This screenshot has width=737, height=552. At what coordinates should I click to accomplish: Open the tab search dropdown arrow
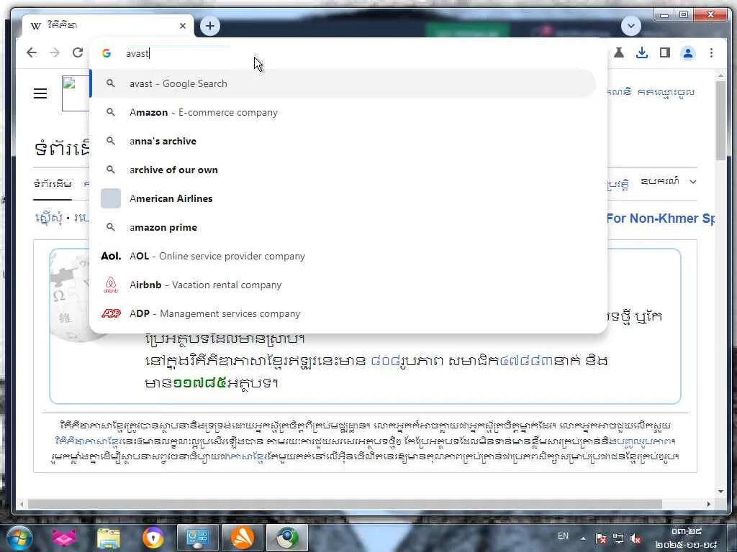point(630,26)
